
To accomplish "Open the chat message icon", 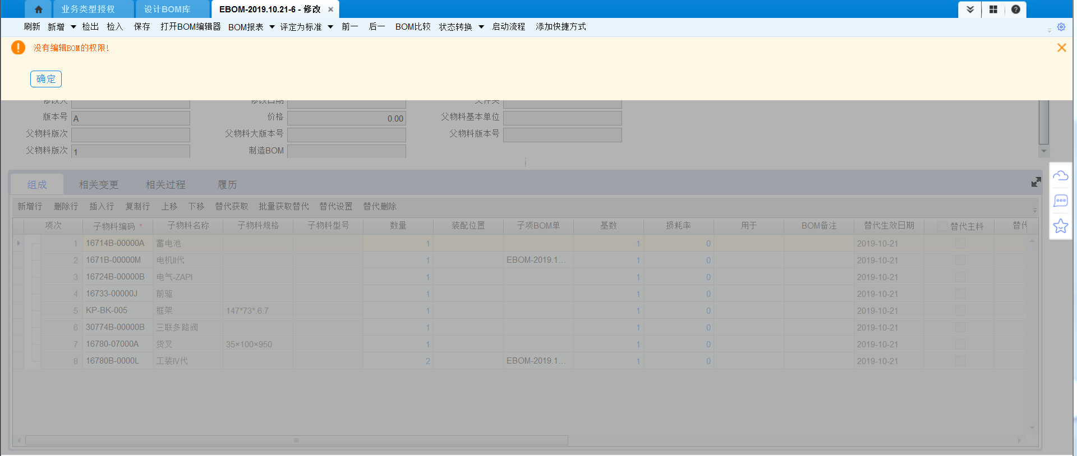I will [1060, 201].
